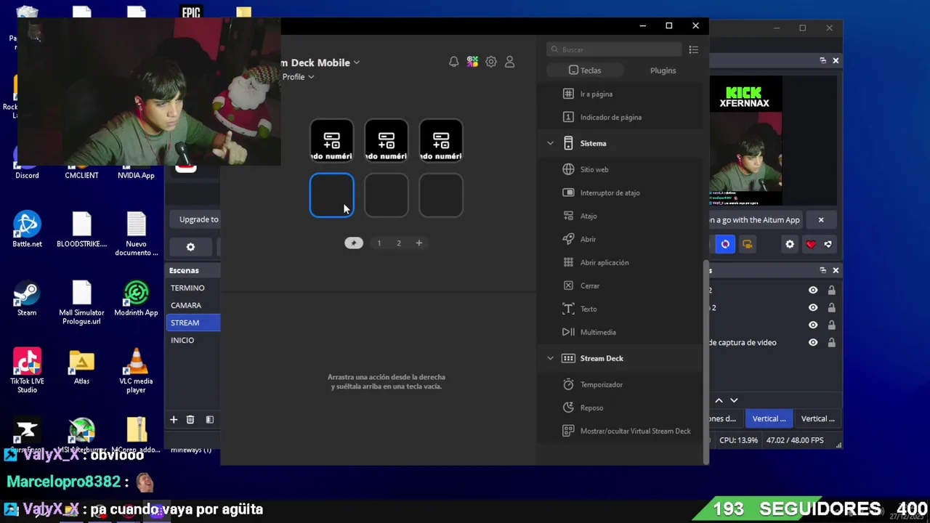
Task: Click the remove scene trash icon in OBS
Action: click(x=190, y=419)
